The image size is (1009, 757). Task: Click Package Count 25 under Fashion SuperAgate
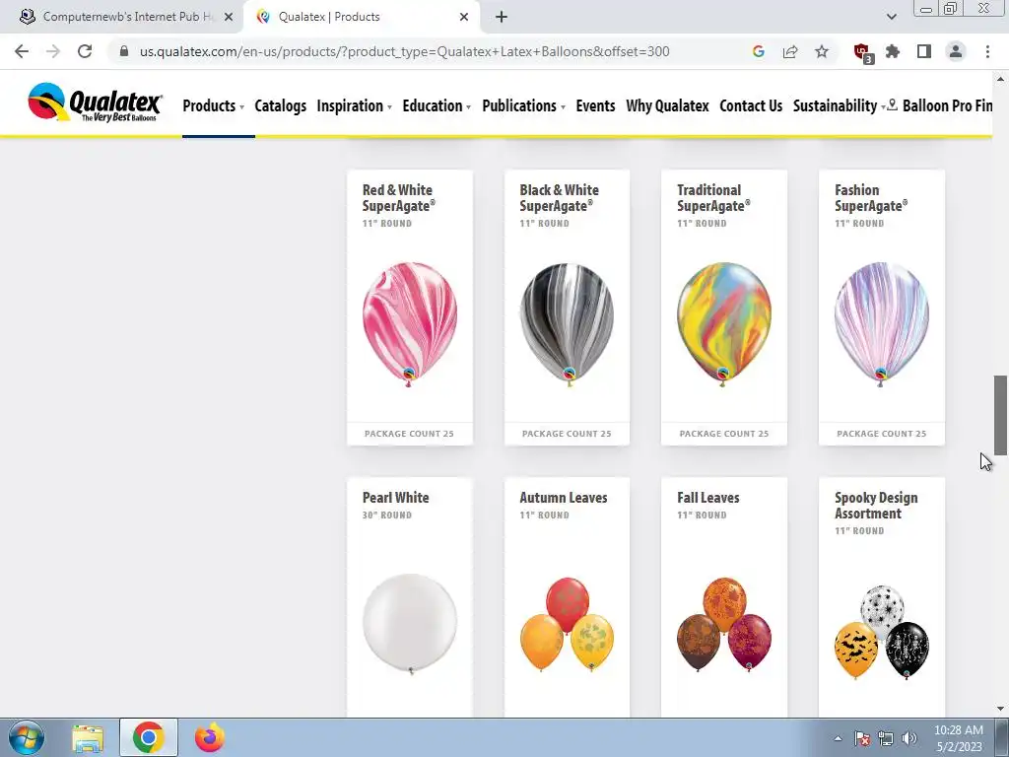tap(882, 434)
